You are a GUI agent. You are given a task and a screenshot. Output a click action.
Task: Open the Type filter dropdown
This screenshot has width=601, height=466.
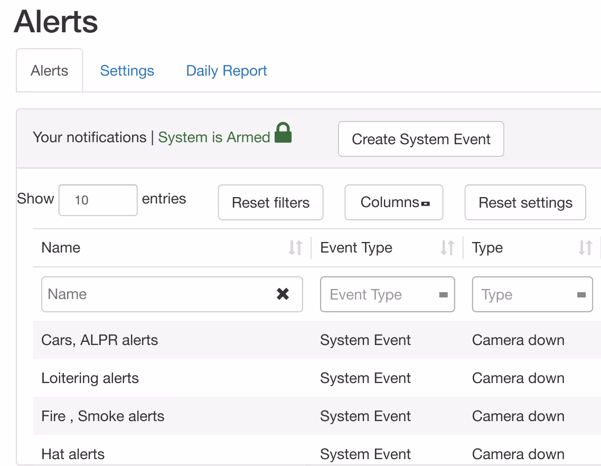(x=532, y=294)
